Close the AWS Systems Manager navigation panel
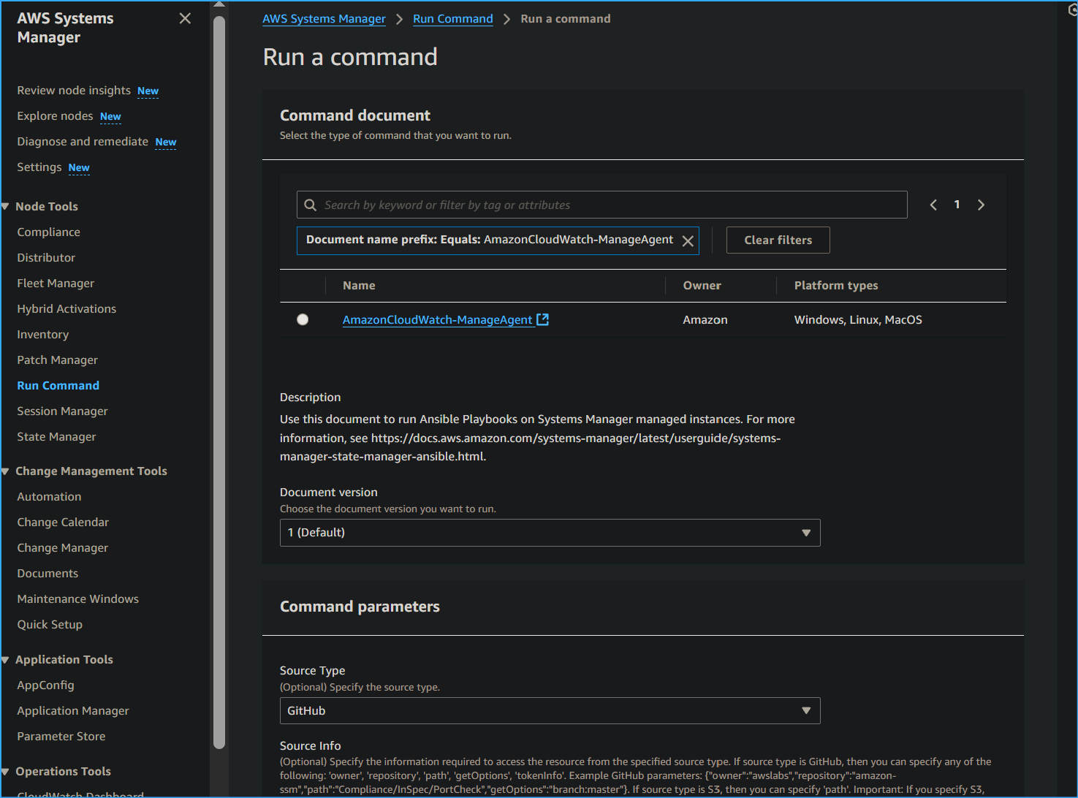 click(x=185, y=18)
